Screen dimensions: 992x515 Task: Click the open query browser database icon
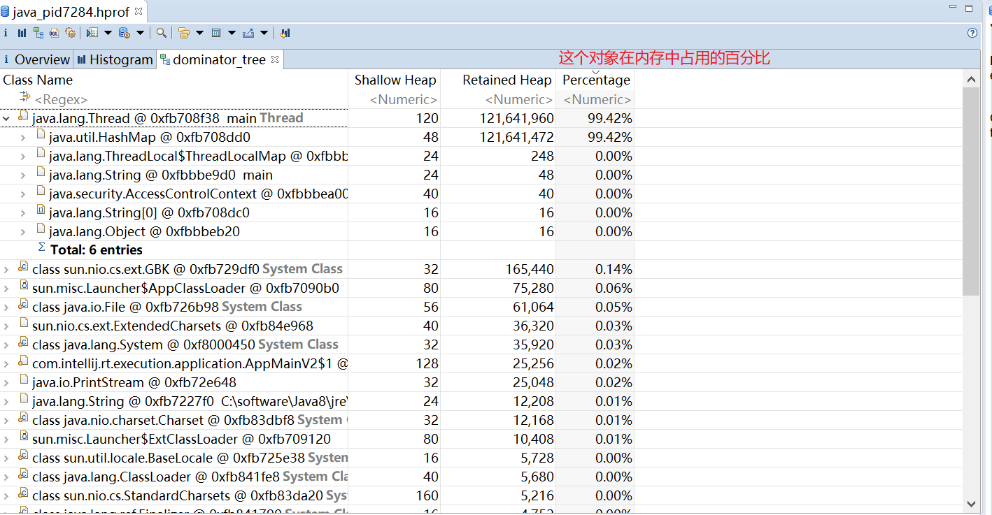[125, 33]
